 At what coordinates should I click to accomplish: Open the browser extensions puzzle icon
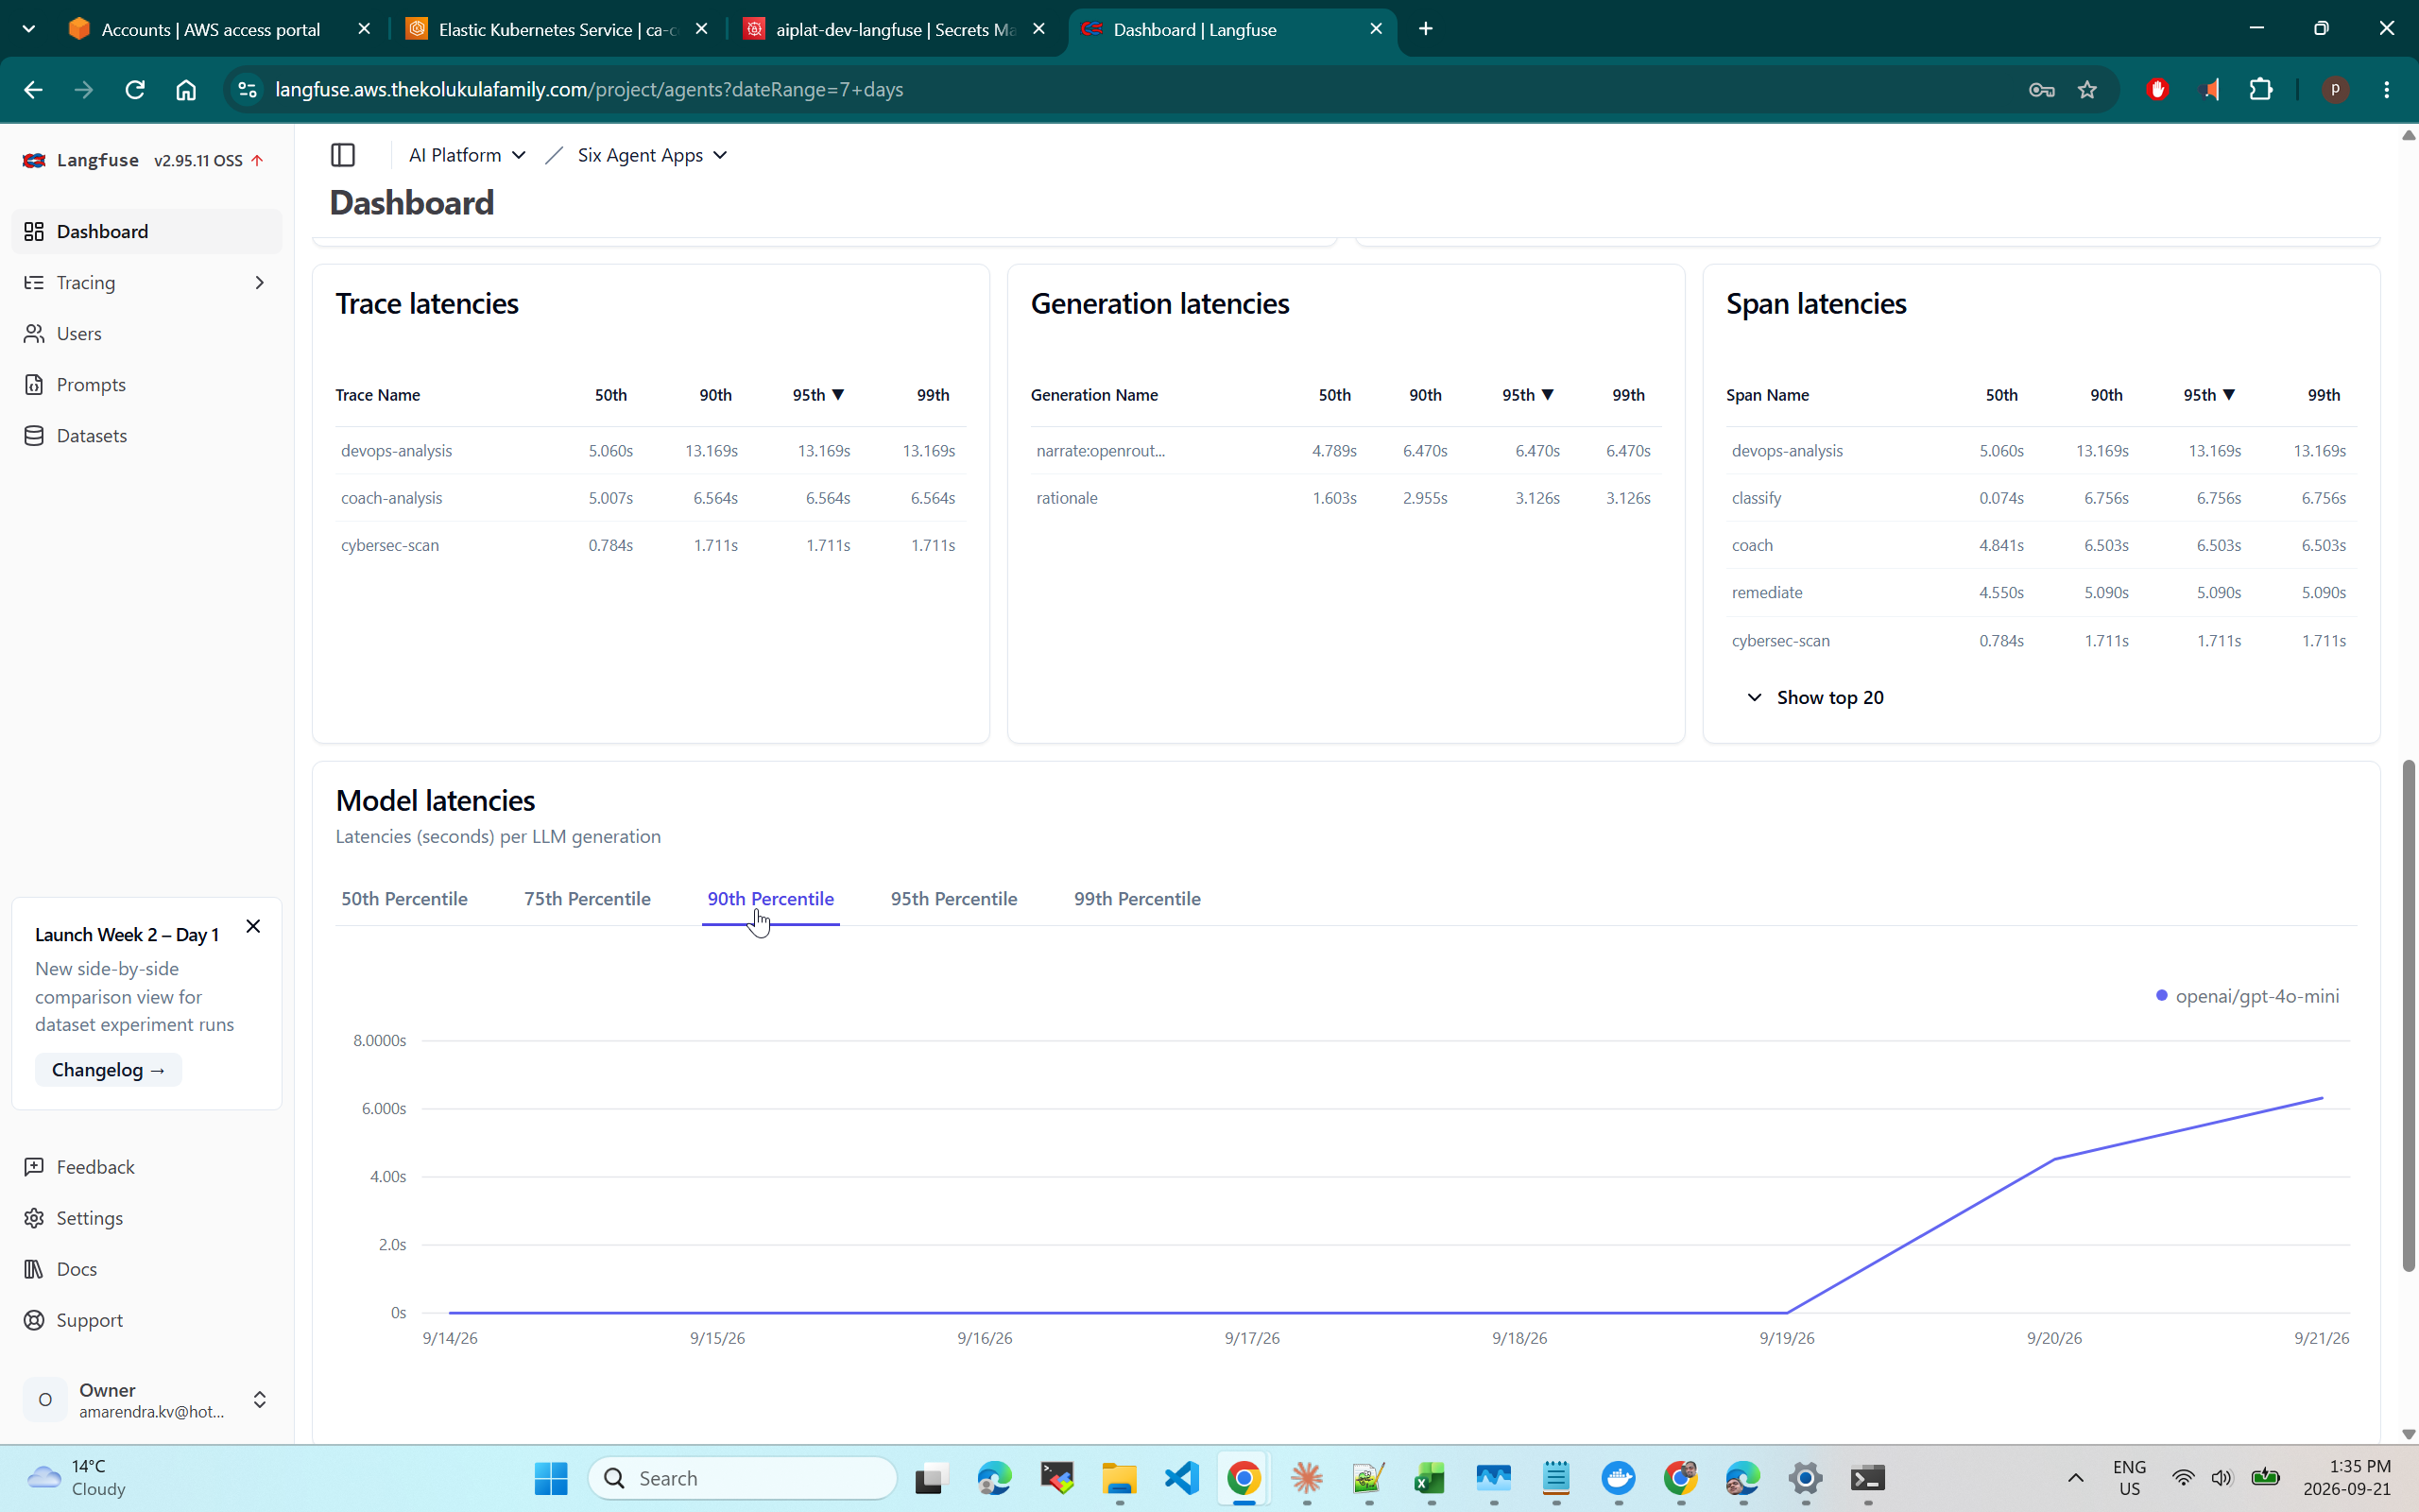click(x=2261, y=90)
